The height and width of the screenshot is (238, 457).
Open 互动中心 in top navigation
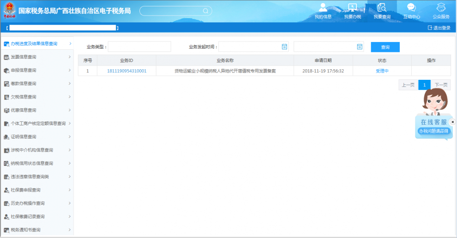coord(411,11)
